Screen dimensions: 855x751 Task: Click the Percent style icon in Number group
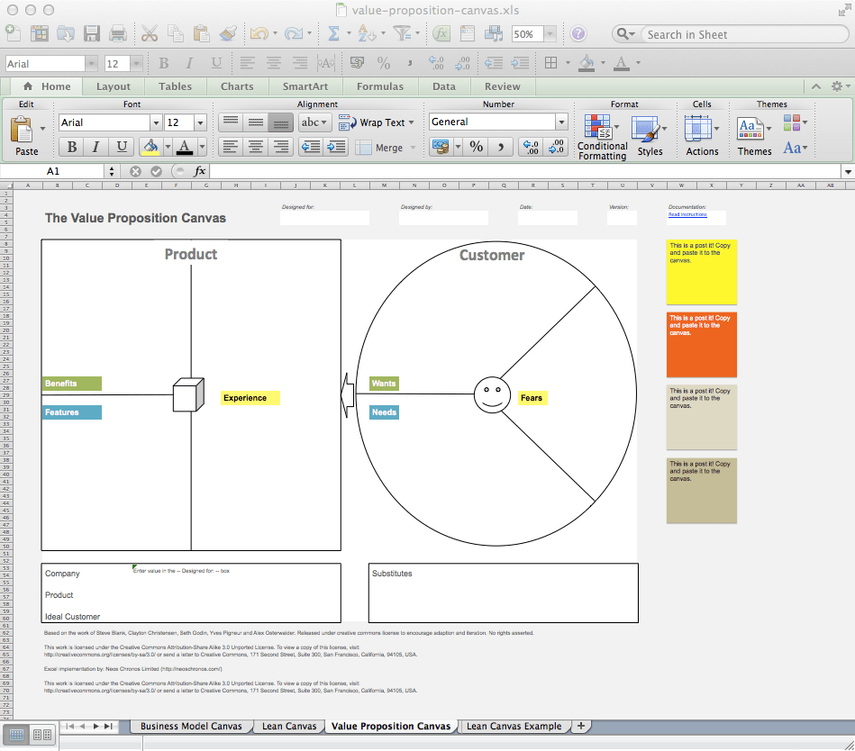tap(476, 147)
